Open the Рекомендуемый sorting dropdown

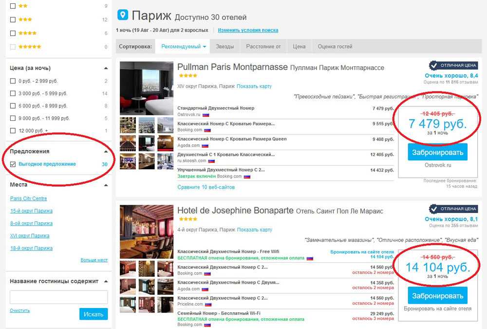coord(184,47)
